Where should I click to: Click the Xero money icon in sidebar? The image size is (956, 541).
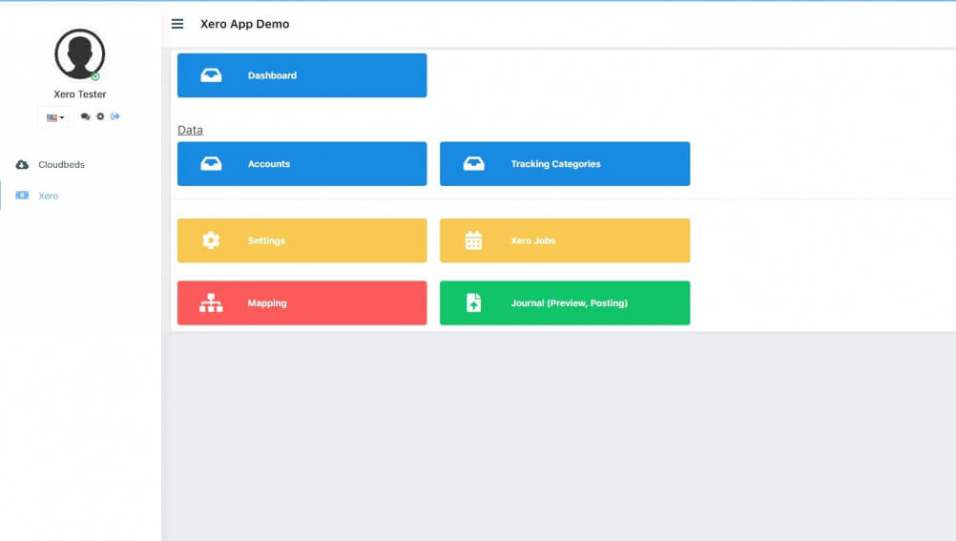[x=22, y=196]
